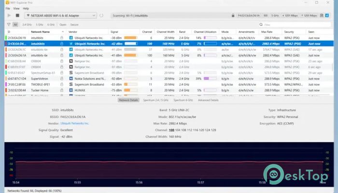The height and width of the screenshot is (193, 338).
Task: Sort by the Channel column header
Action: (147, 32)
